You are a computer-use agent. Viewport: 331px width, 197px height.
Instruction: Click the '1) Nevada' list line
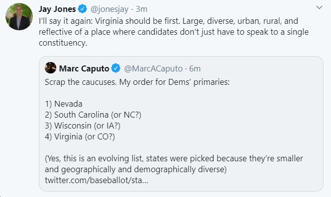(x=64, y=104)
